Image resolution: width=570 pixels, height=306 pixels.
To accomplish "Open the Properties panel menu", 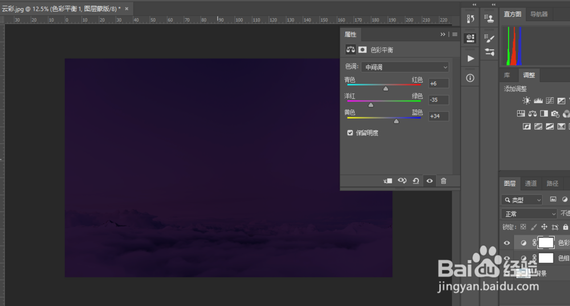I will coord(455,34).
